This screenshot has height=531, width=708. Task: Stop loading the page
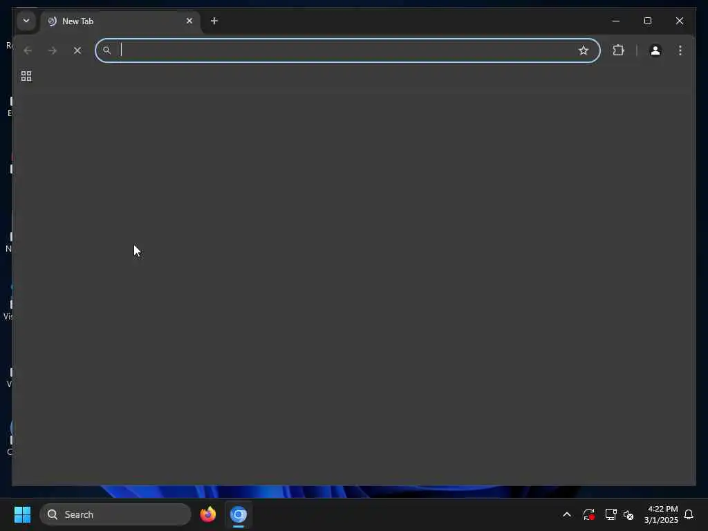click(77, 50)
